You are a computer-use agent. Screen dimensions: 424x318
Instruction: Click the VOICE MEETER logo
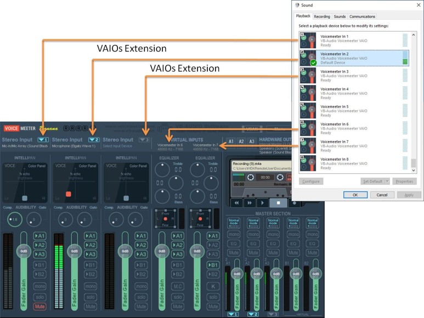[x=20, y=128]
